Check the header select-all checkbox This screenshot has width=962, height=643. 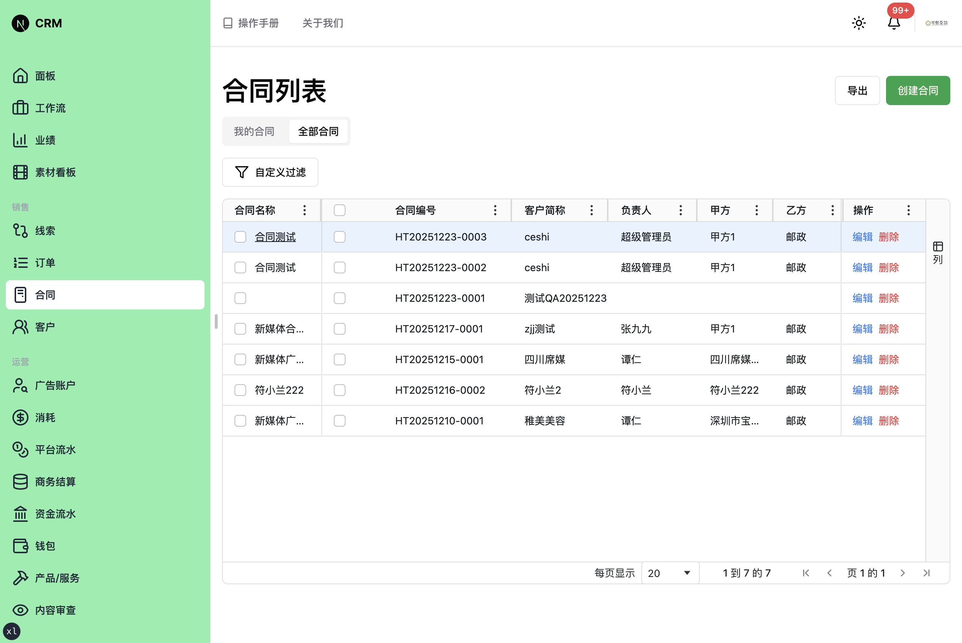339,210
